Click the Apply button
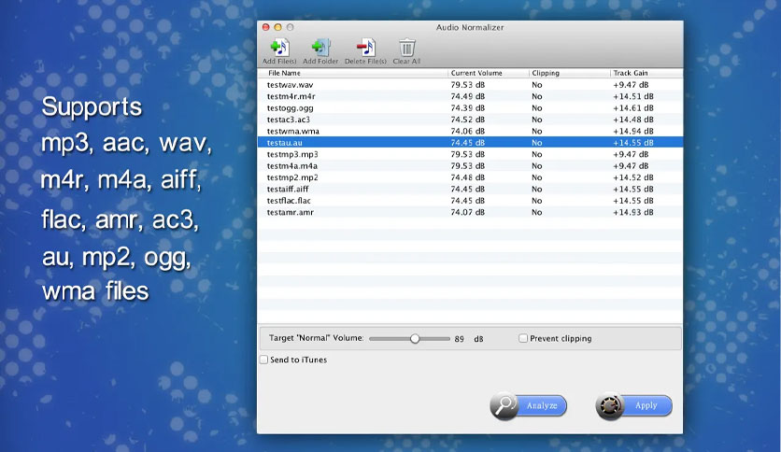The height and width of the screenshot is (452, 781). [x=633, y=405]
